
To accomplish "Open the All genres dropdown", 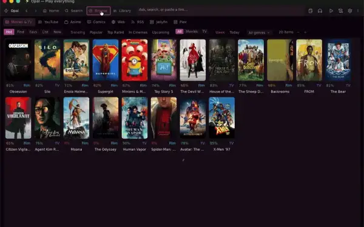I will [x=259, y=33].
